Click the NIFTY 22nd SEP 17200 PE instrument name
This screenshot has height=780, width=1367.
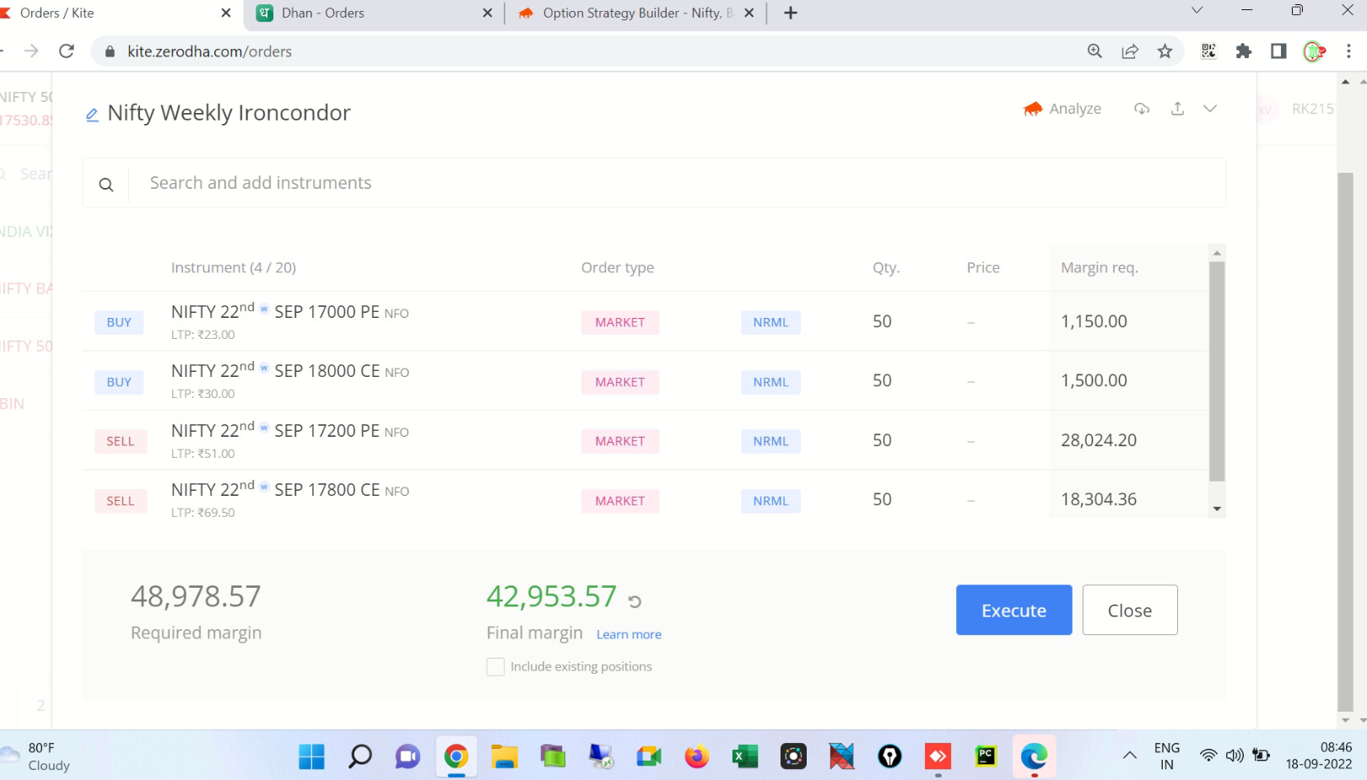tap(289, 430)
